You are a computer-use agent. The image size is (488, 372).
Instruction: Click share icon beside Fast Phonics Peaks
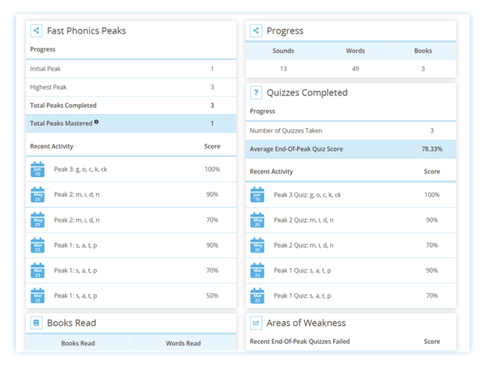(x=37, y=30)
